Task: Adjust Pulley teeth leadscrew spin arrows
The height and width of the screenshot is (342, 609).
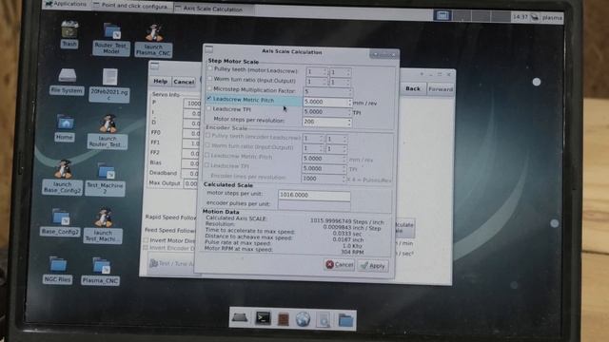Action: point(348,72)
